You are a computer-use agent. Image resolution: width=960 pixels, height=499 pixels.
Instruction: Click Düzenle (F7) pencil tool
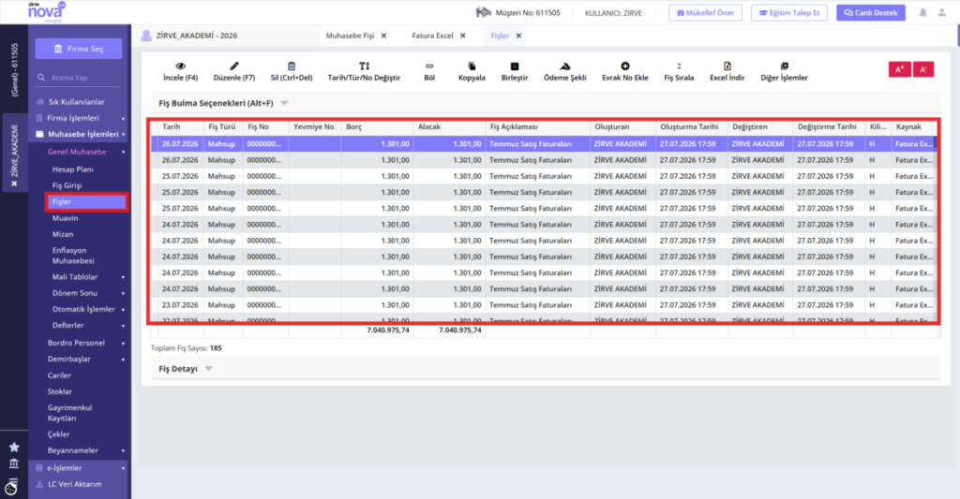233,71
